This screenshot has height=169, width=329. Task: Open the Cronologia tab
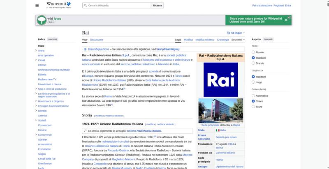(223, 40)
